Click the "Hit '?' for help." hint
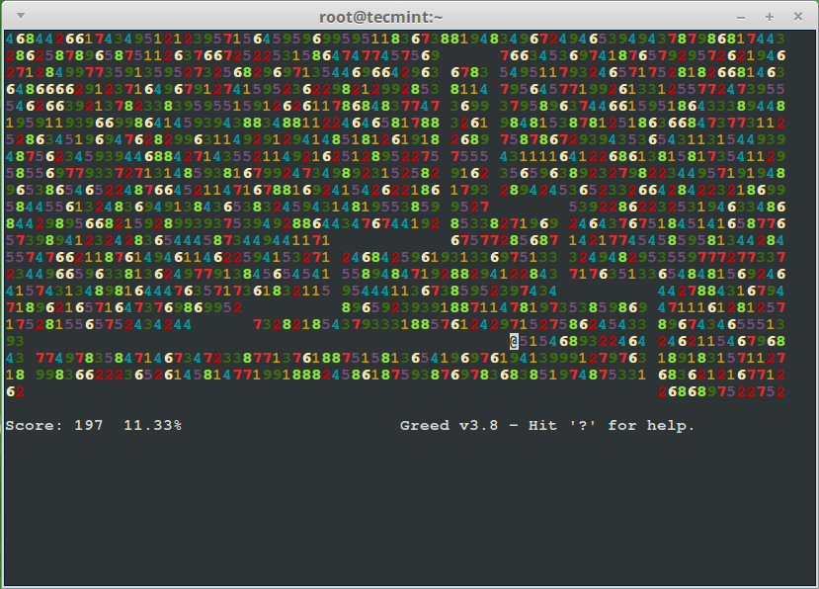 (x=612, y=425)
